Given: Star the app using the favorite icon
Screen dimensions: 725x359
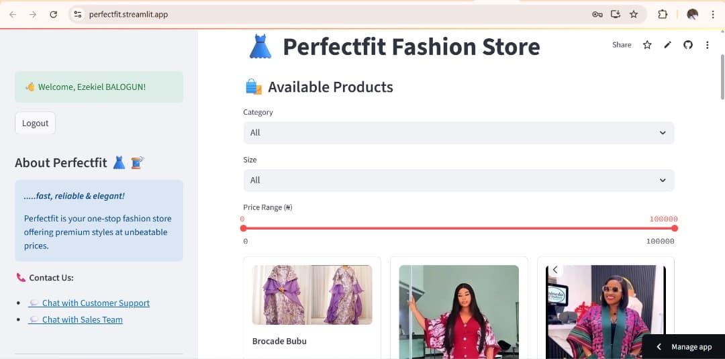Looking at the screenshot, I should (x=647, y=45).
